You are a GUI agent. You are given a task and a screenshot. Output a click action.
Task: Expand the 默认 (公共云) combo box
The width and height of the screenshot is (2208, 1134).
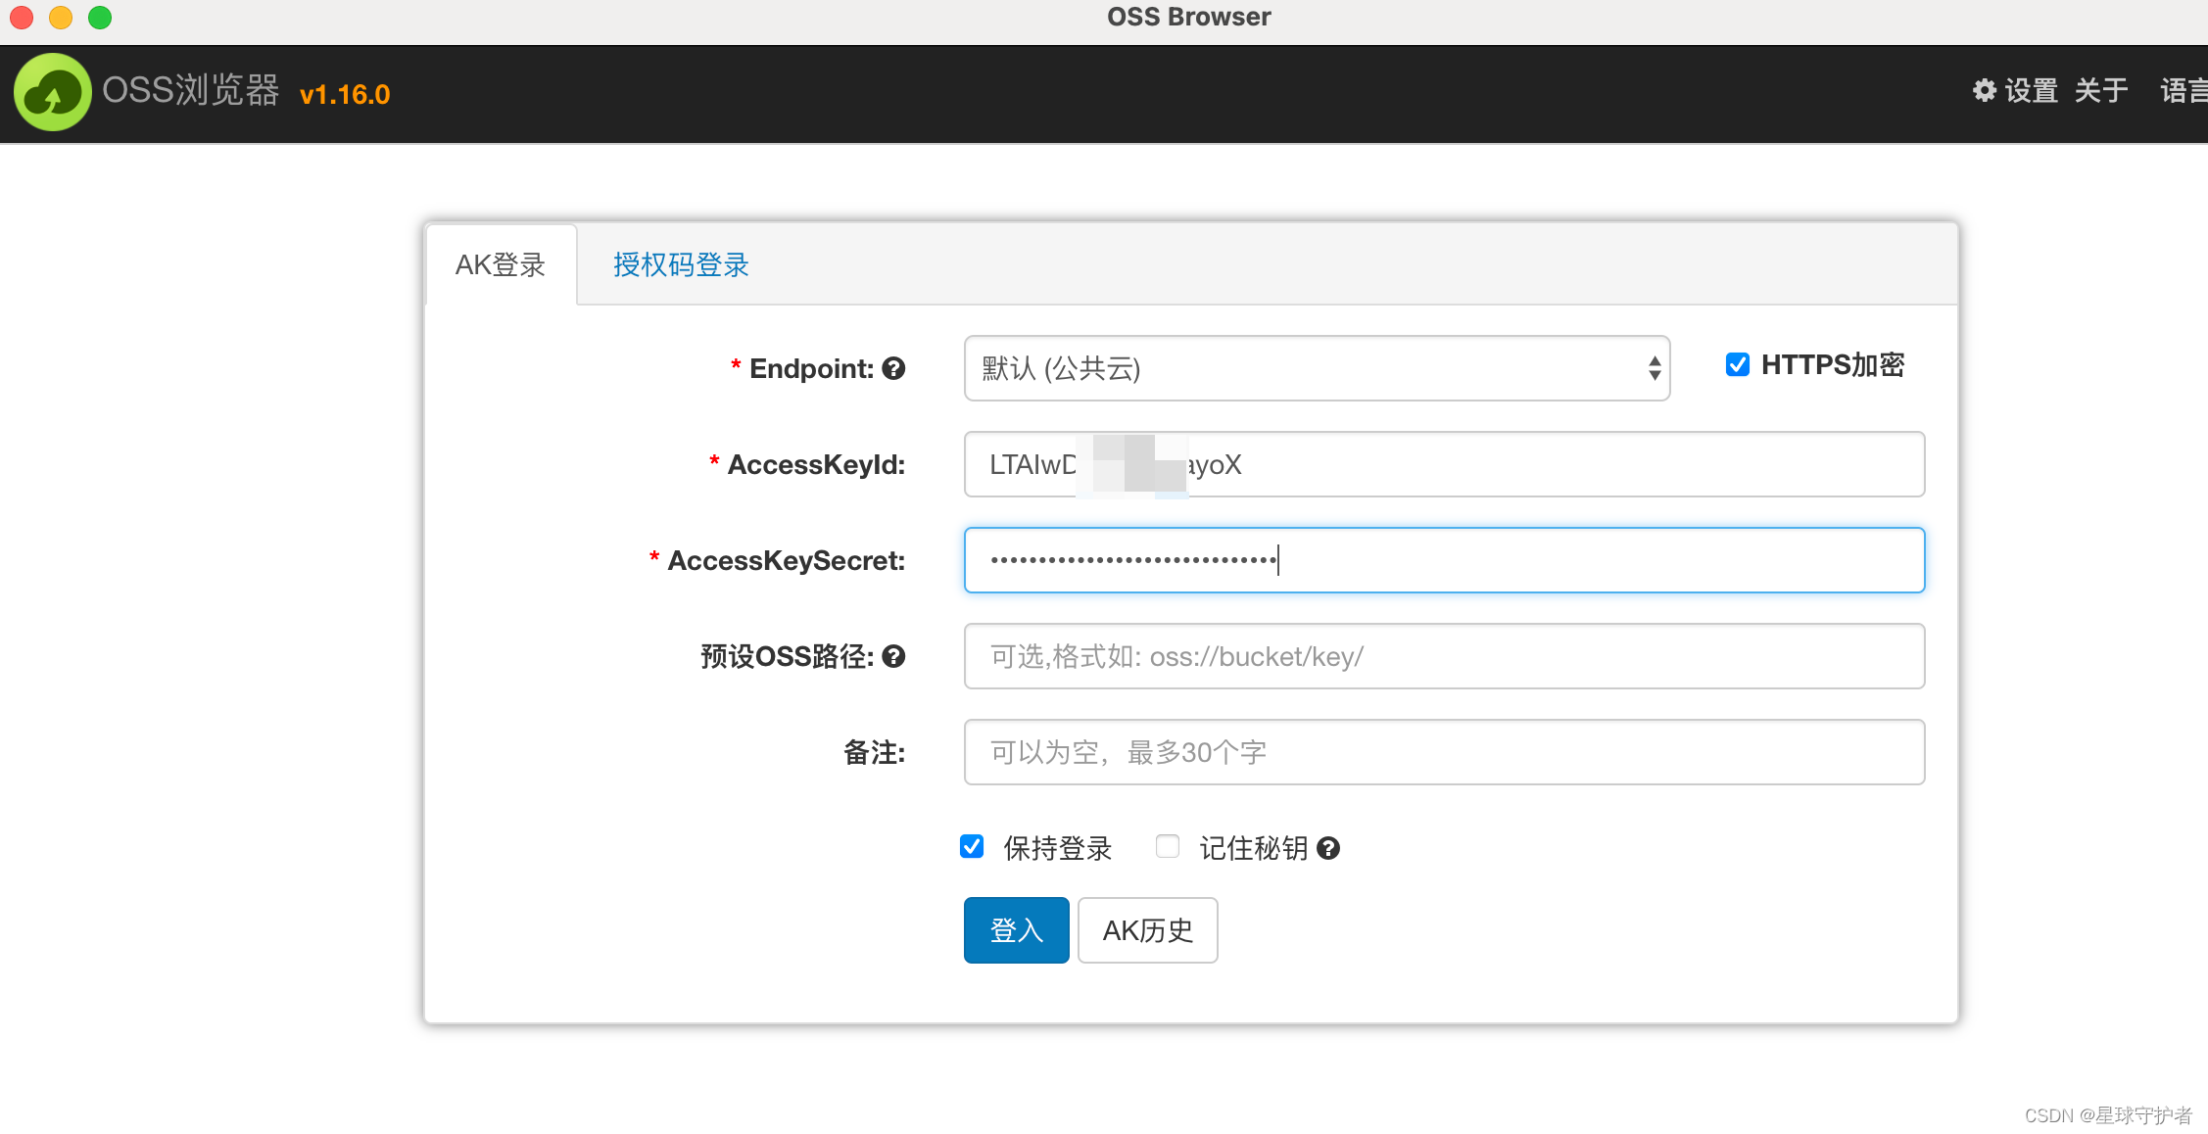1317,368
